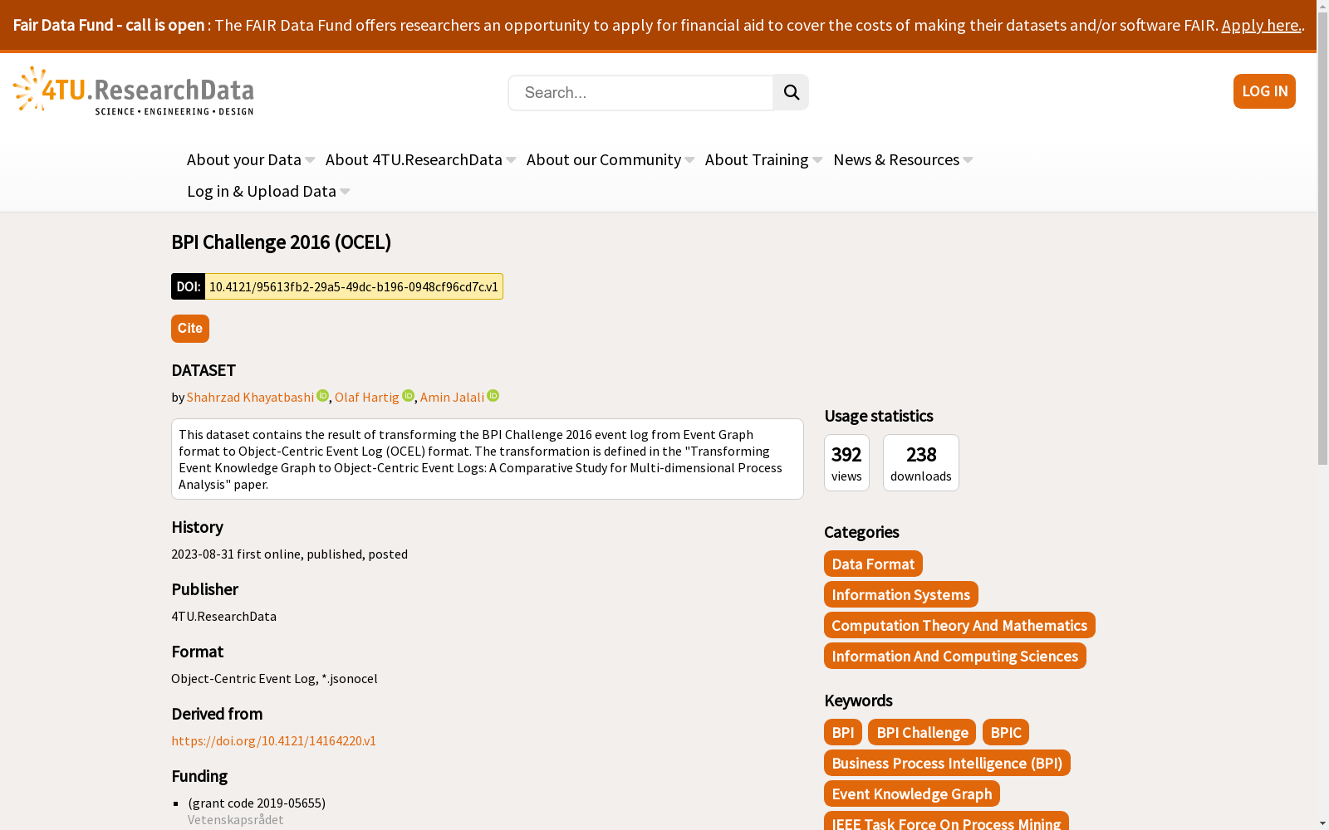Open author Amin Jalali's profile link

click(x=452, y=397)
